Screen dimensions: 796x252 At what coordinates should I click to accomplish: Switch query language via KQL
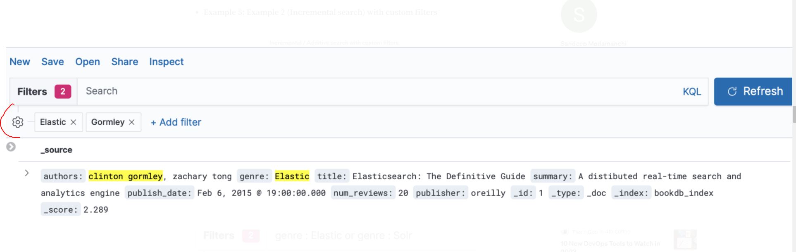click(692, 92)
